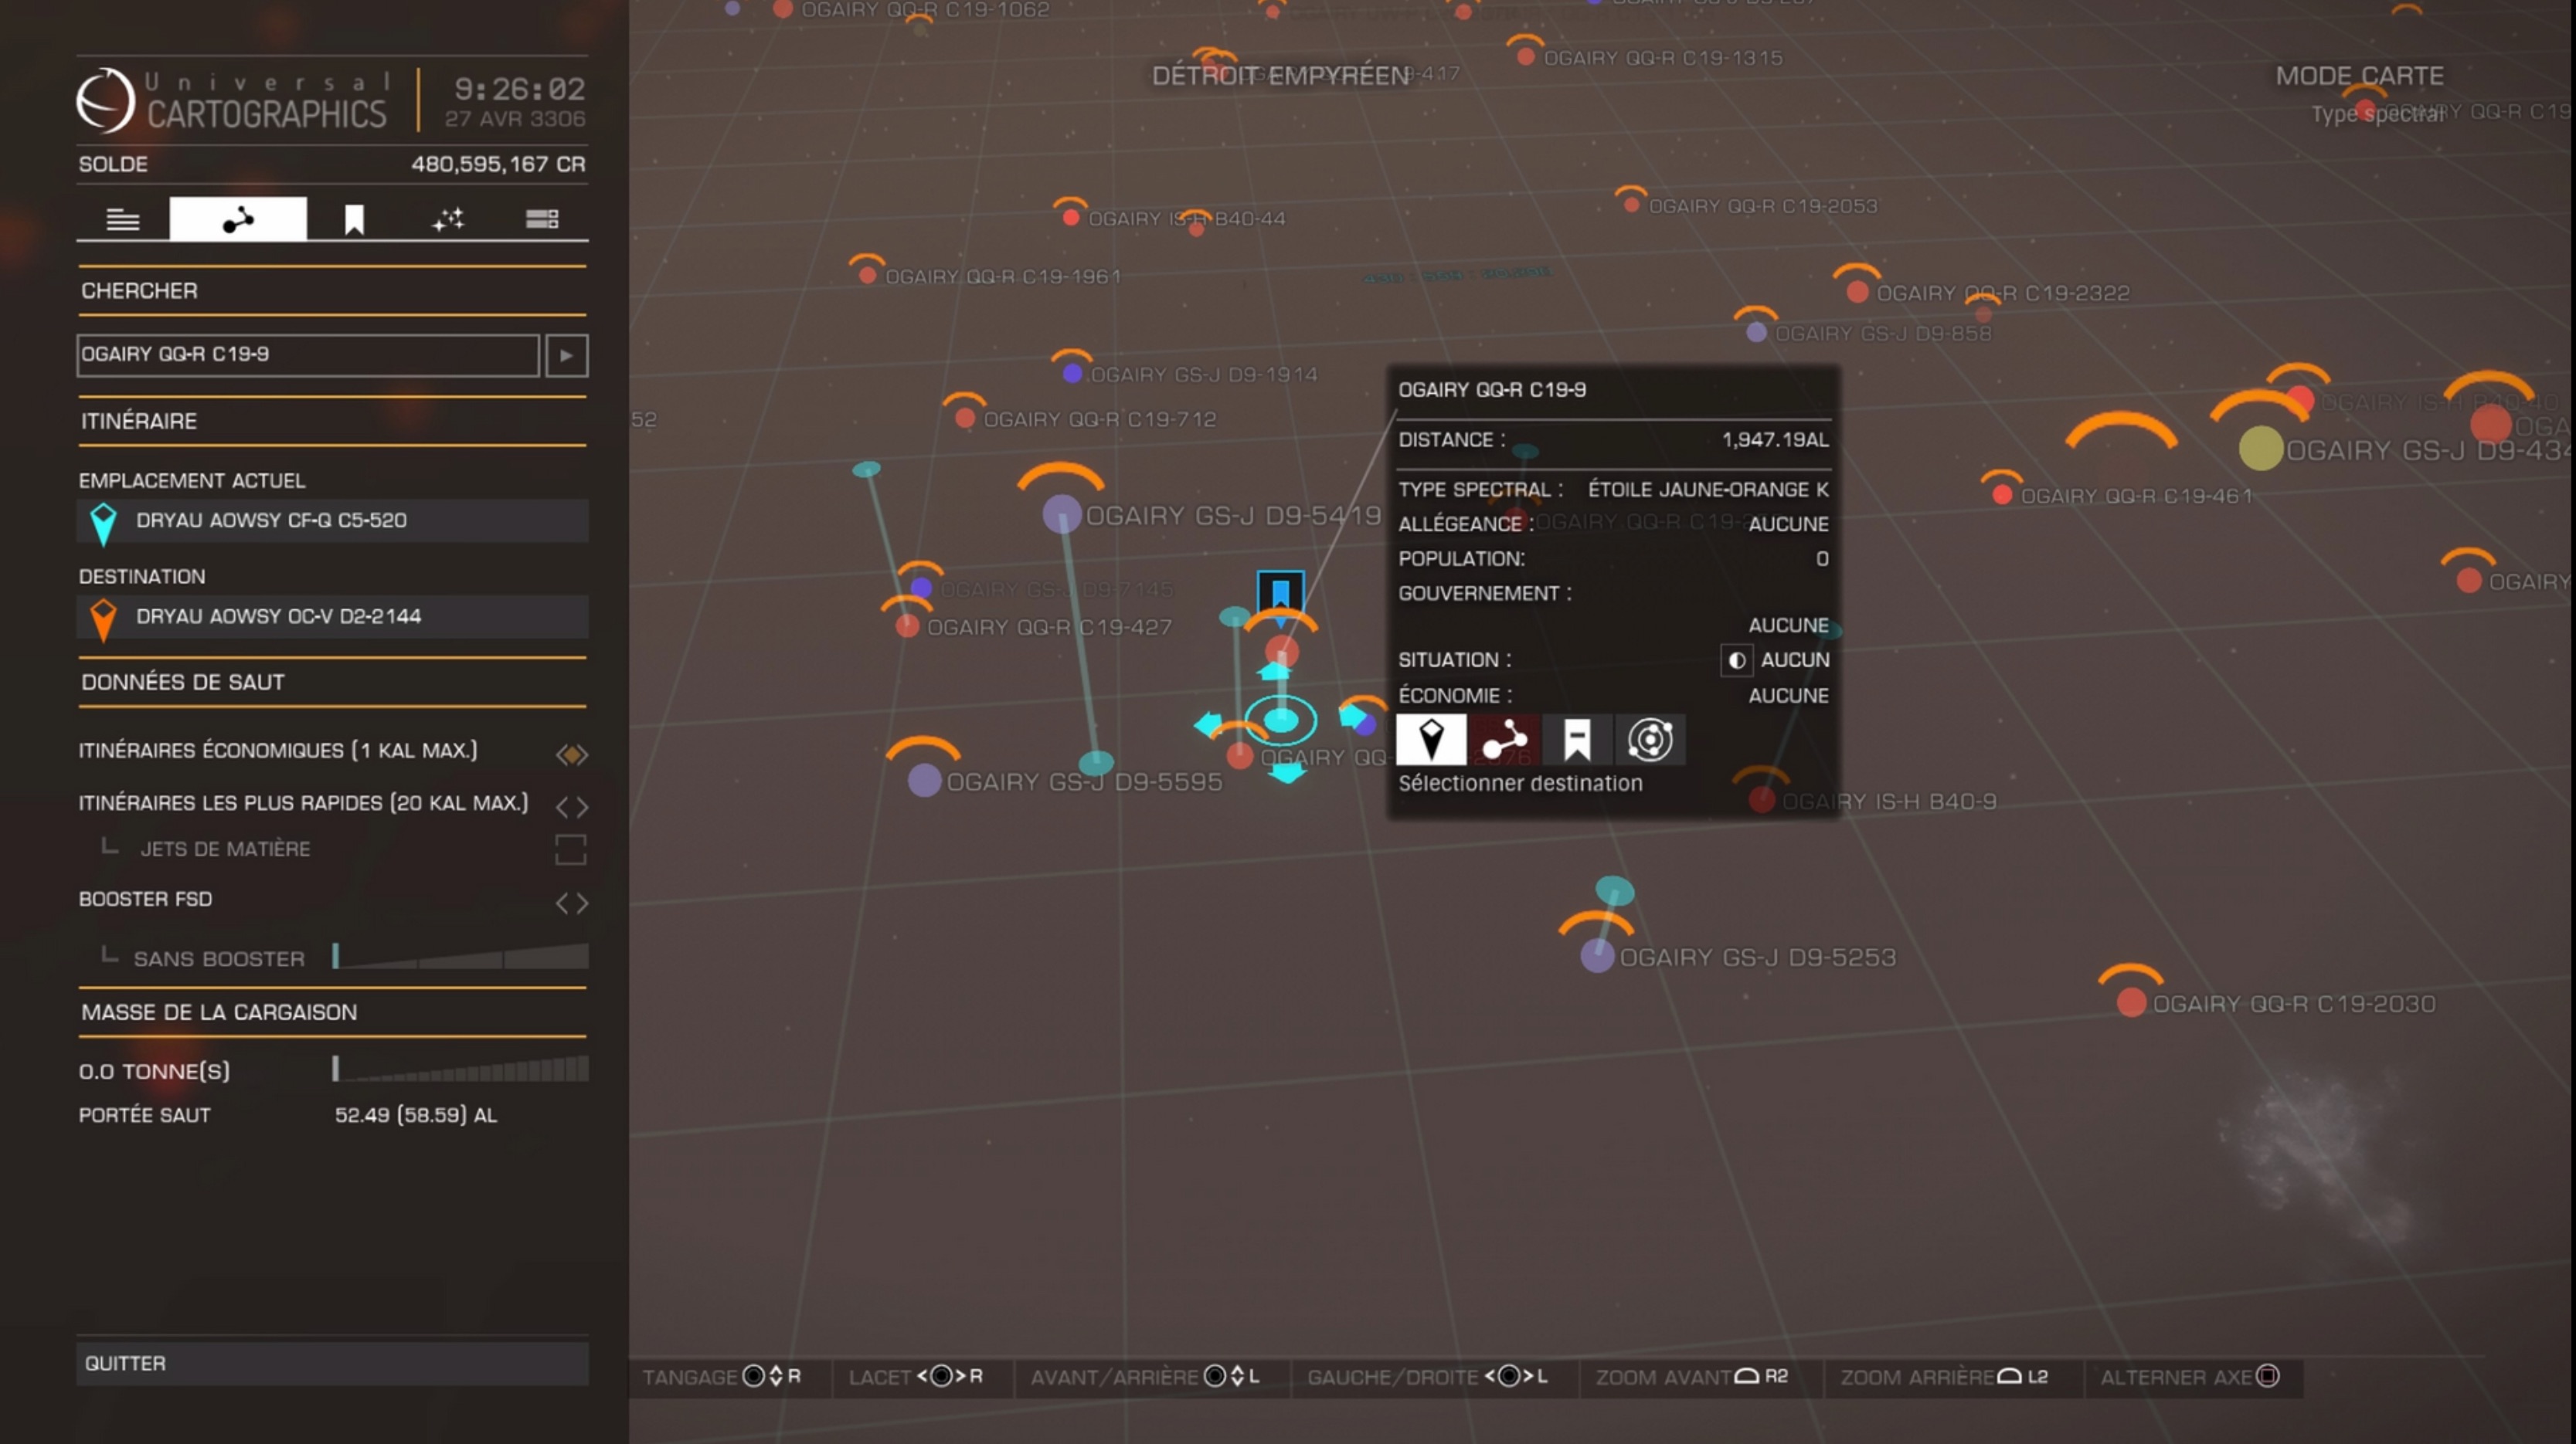The height and width of the screenshot is (1444, 2576).
Task: Click the Détroit Empyréen region label
Action: coord(1280,76)
